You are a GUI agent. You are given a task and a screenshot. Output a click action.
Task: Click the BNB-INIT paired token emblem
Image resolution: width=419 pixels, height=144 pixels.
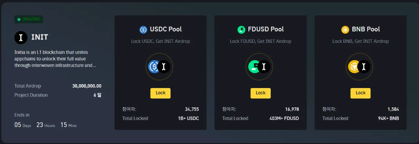(359, 67)
